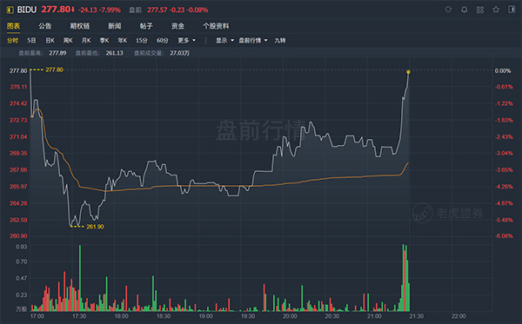Open the 公告 tab
This screenshot has height=324, width=522.
(45, 26)
